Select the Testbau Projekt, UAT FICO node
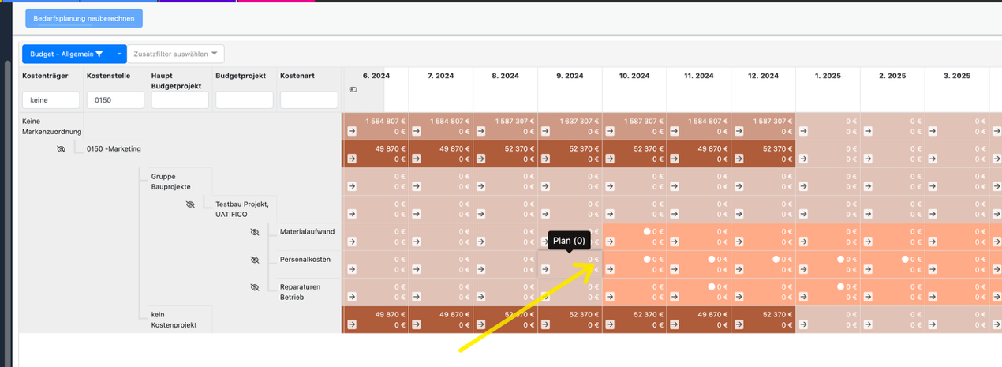Screen dimensions: 1002x367 [242, 209]
